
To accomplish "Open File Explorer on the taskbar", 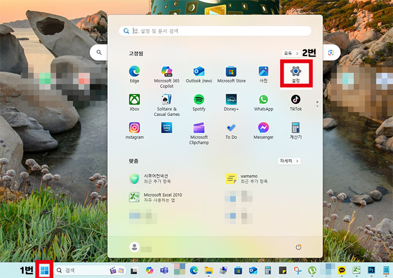I will [208, 270].
